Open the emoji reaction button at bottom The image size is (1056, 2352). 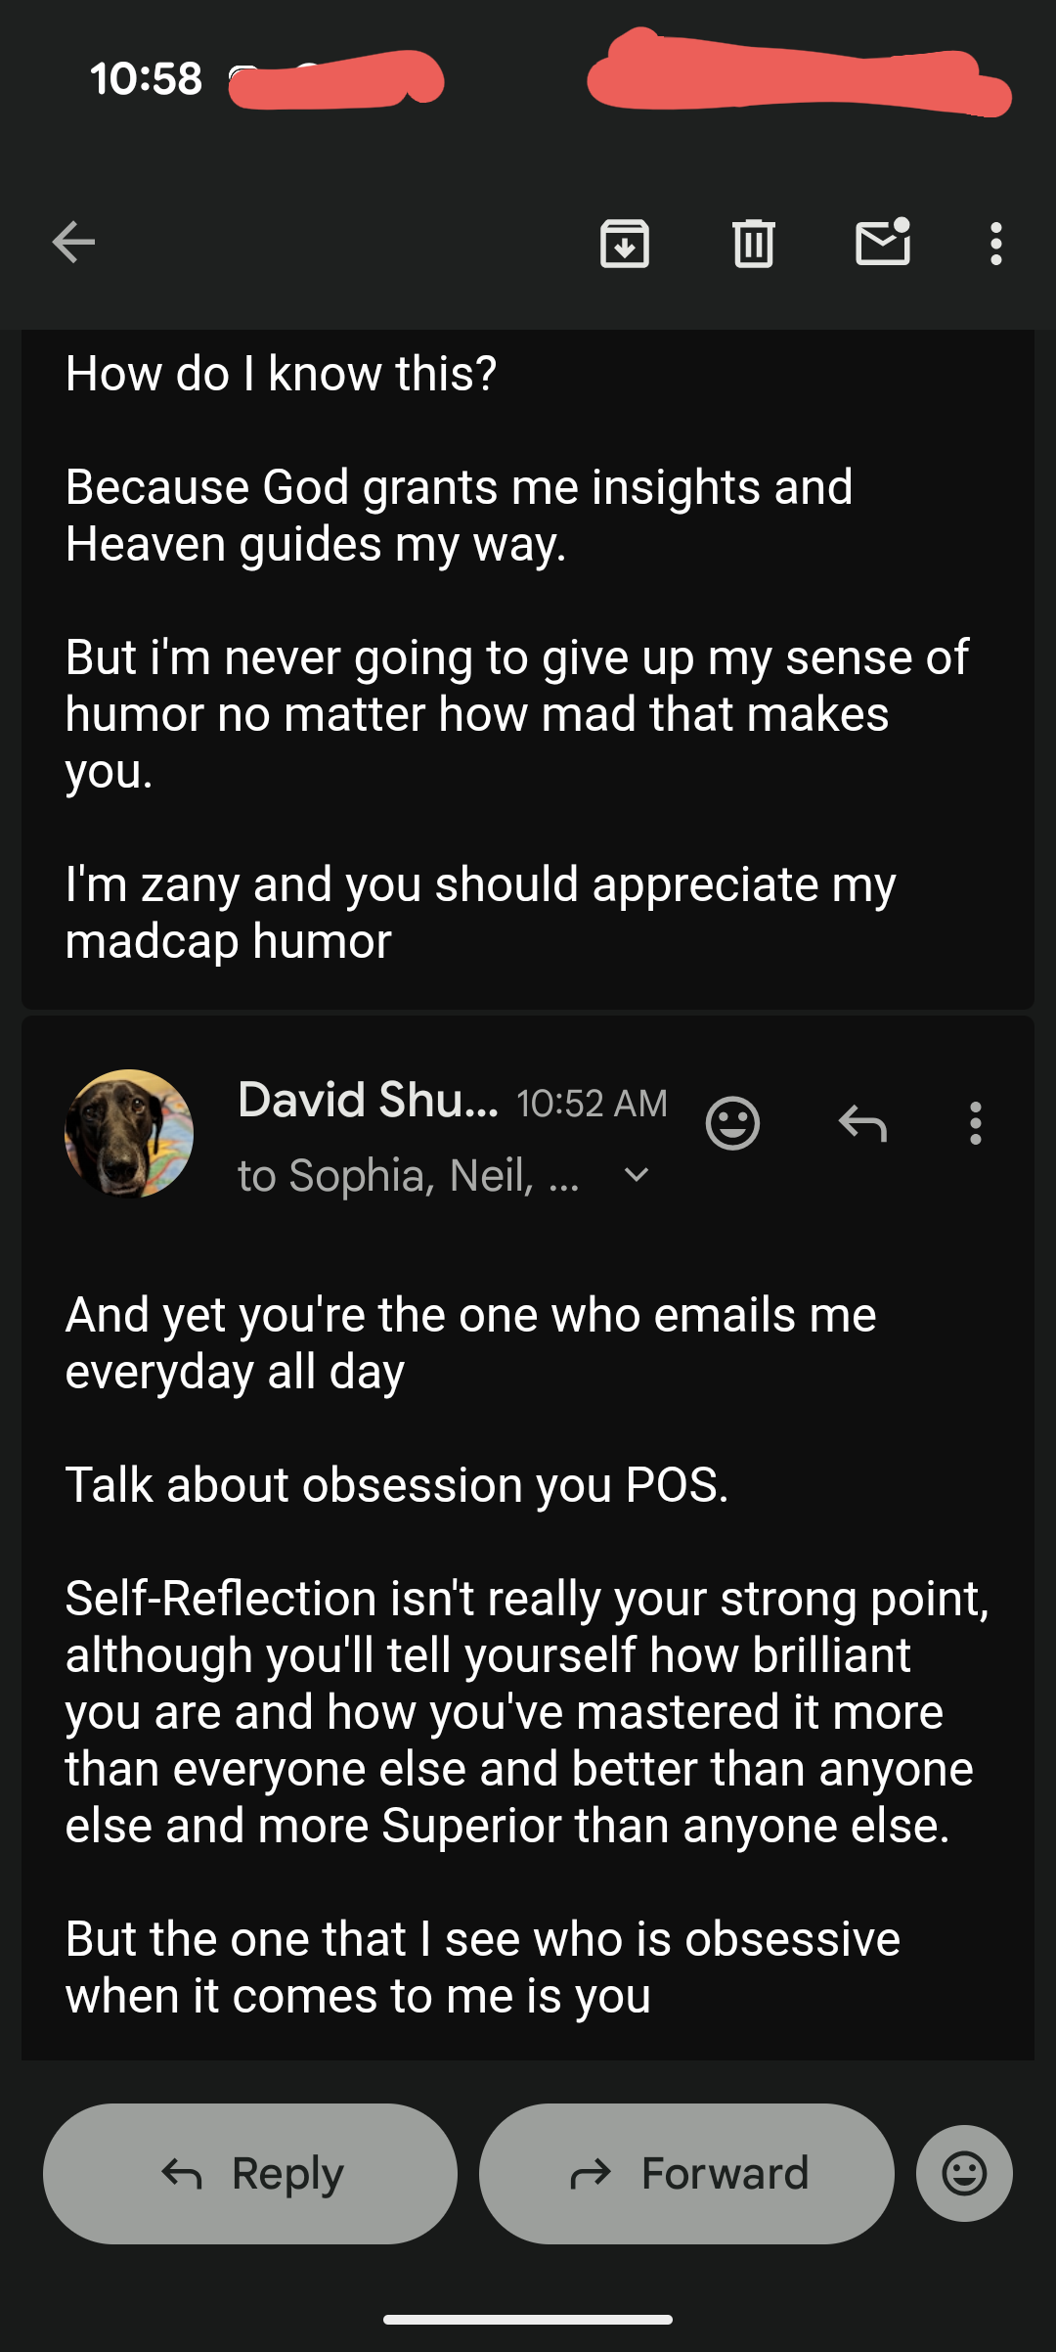pyautogui.click(x=964, y=2174)
